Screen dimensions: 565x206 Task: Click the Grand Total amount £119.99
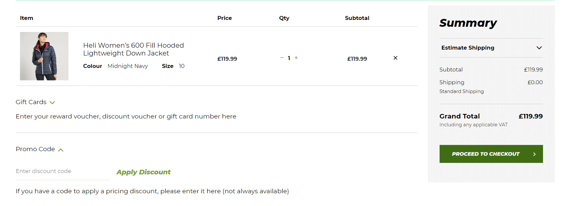click(x=530, y=116)
